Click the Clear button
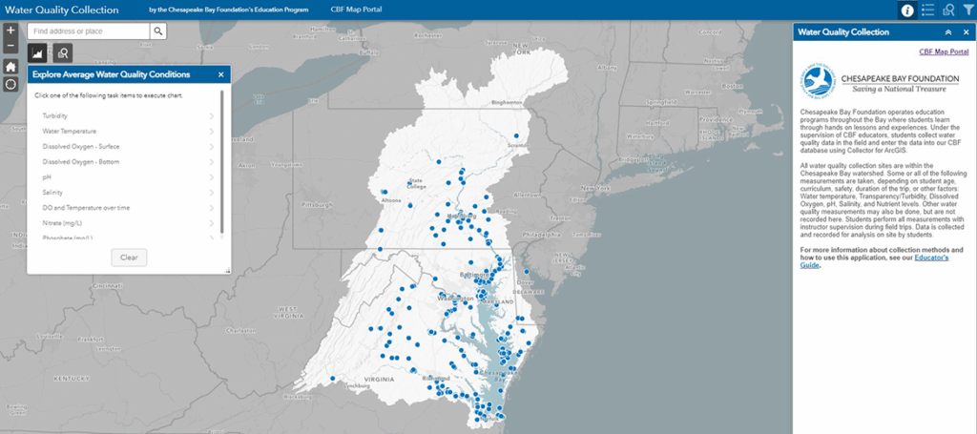 point(129,258)
